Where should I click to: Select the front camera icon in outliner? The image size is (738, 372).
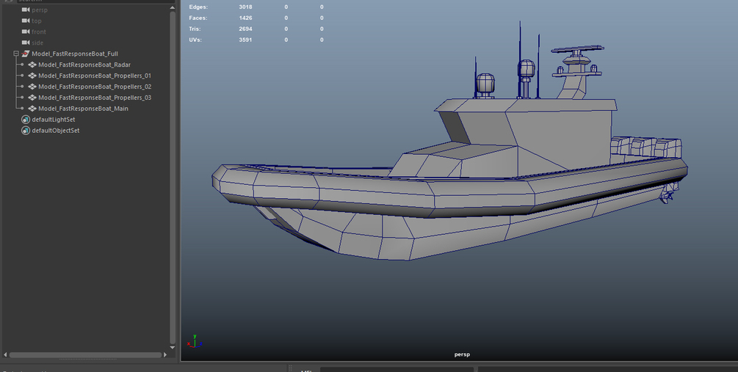pyautogui.click(x=26, y=32)
